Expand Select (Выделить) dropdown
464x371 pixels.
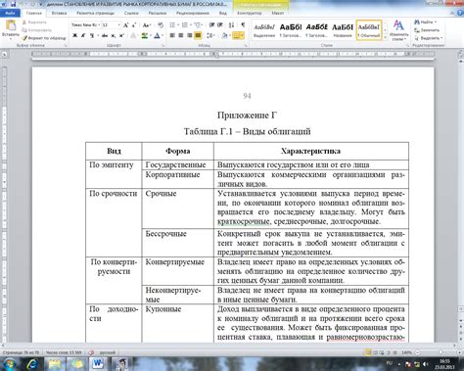point(429,38)
